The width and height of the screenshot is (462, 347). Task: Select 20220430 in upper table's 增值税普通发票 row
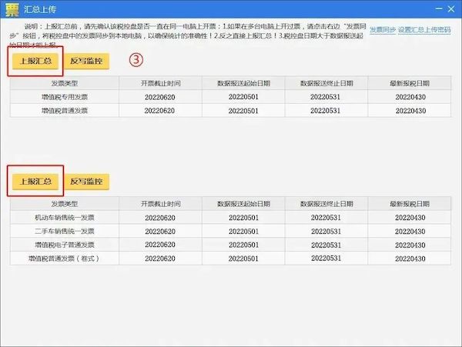point(410,111)
